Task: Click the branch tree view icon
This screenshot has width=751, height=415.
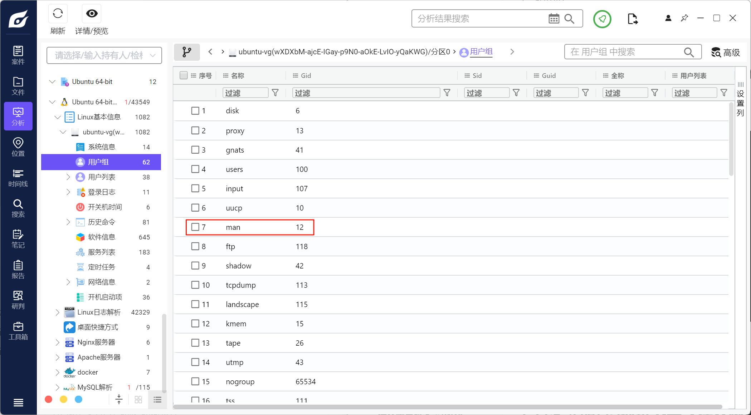Action: [187, 52]
